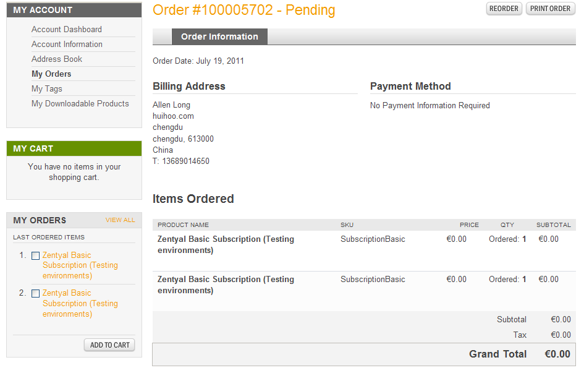584x373 pixels.
Task: Open the Address Book
Action: coord(57,59)
